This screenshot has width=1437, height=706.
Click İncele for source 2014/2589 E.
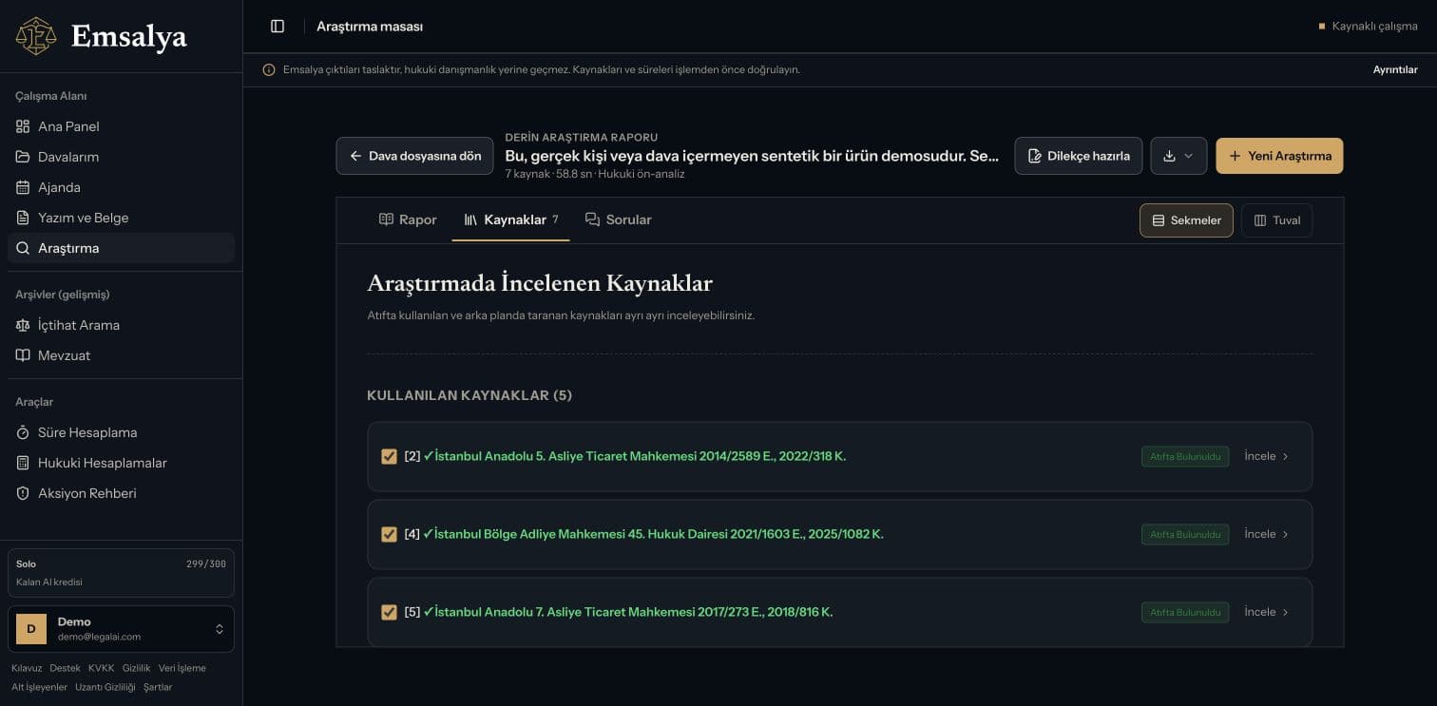tap(1267, 456)
